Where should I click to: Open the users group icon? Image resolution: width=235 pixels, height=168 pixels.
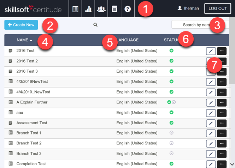pyautogui.click(x=101, y=9)
